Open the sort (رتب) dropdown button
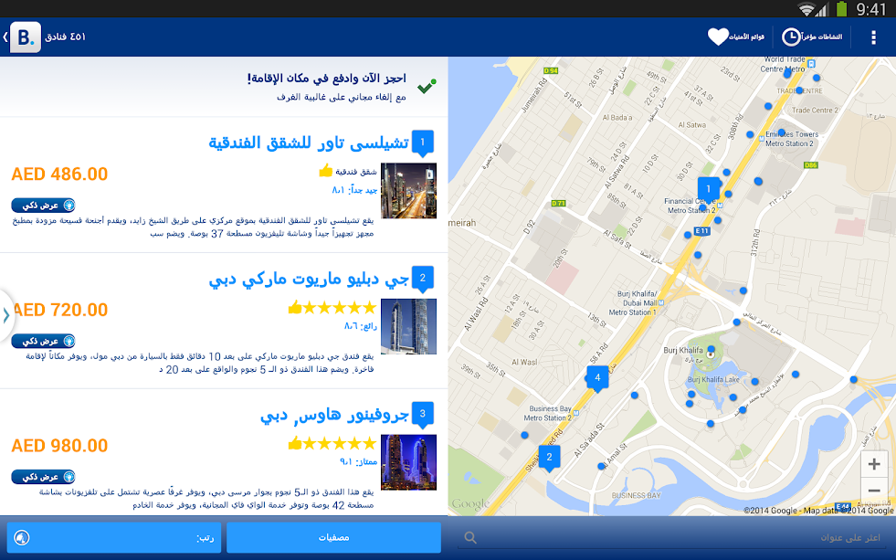The width and height of the screenshot is (896, 560). click(114, 537)
